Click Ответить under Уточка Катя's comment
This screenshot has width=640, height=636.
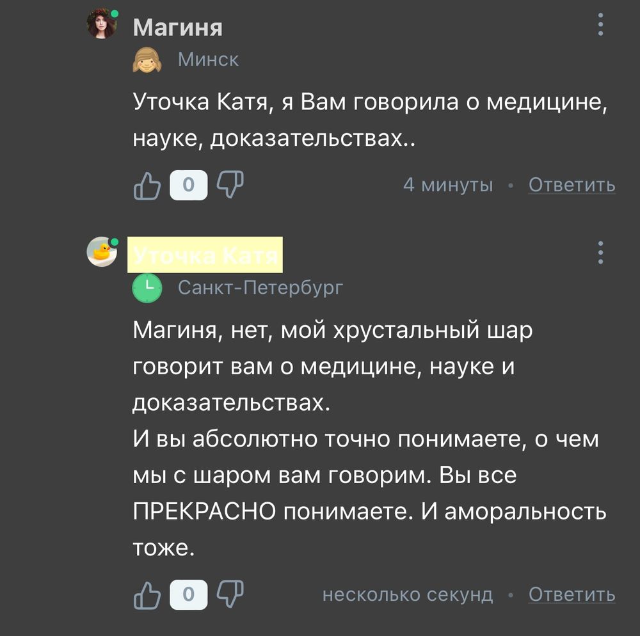pos(572,594)
